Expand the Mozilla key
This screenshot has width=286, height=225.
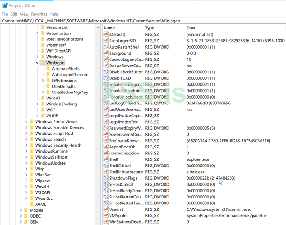click(x=21, y=210)
